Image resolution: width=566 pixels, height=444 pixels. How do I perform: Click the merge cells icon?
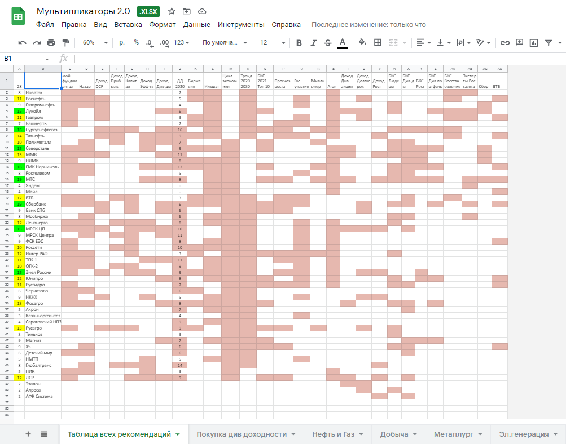tap(393, 42)
